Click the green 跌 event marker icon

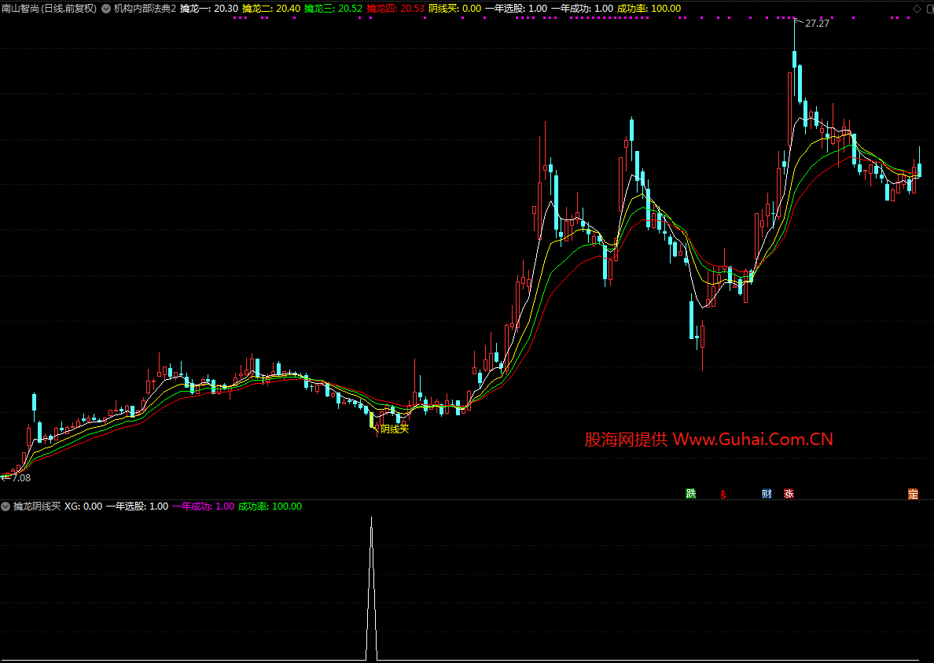coord(691,493)
